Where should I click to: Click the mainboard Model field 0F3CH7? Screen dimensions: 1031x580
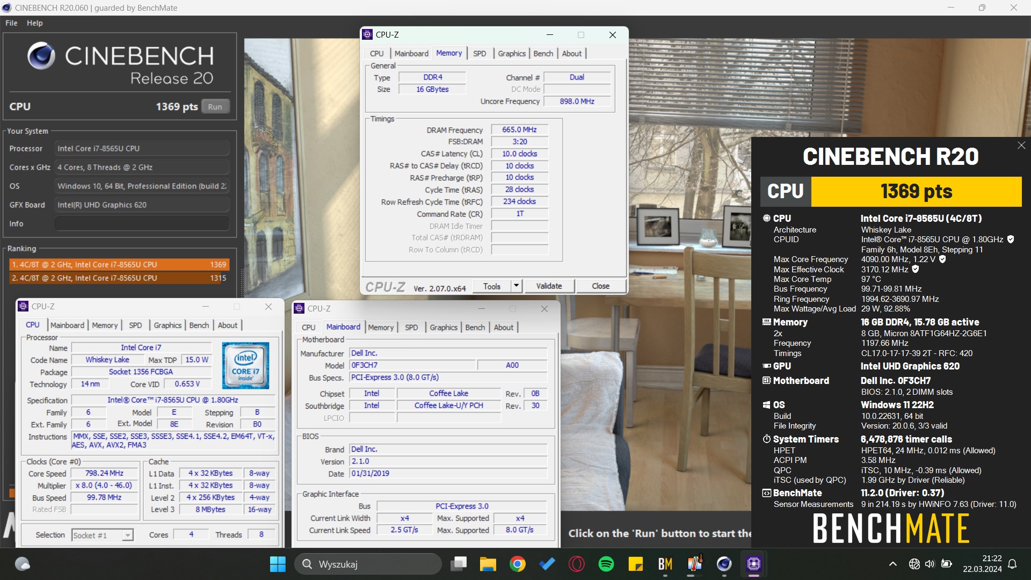[412, 365]
